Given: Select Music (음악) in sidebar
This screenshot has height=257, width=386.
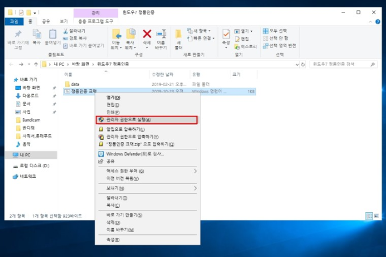Looking at the screenshot, I should pos(23,144).
